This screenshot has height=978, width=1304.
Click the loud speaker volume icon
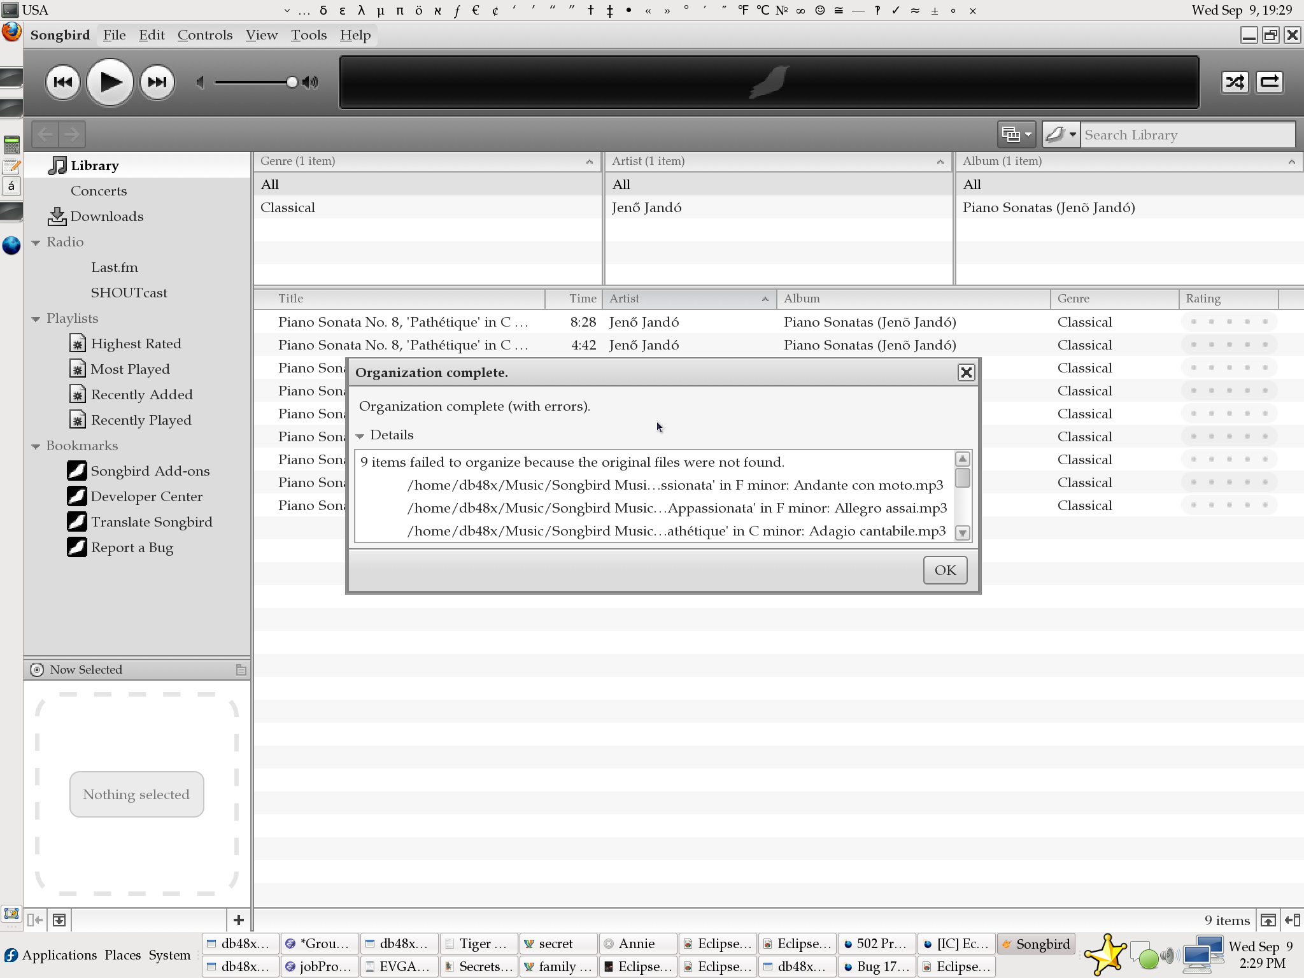tap(310, 82)
